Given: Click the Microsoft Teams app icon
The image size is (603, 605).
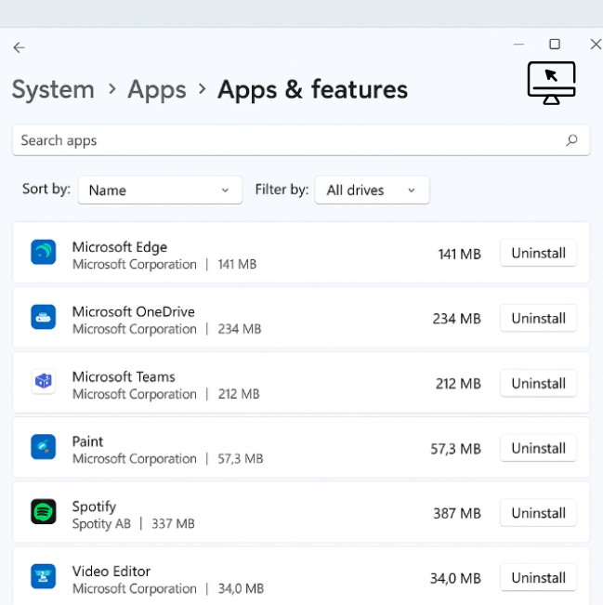Looking at the screenshot, I should click(44, 381).
